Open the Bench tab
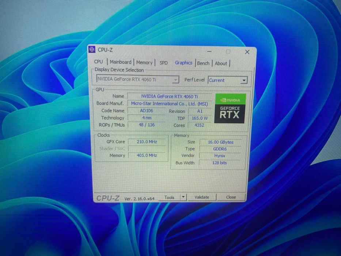Image resolution: width=341 pixels, height=256 pixels. click(203, 63)
